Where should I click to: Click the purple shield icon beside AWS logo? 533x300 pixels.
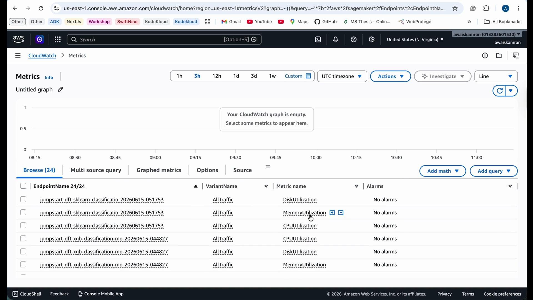40,40
